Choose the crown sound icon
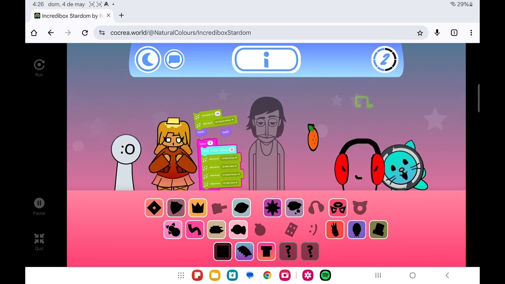The width and height of the screenshot is (505, 284). (x=198, y=208)
